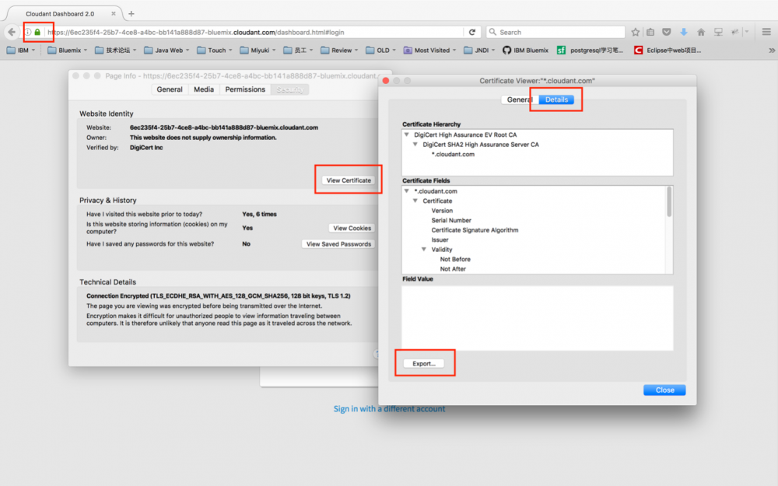
Task: Go to the home page icon
Action: click(701, 32)
